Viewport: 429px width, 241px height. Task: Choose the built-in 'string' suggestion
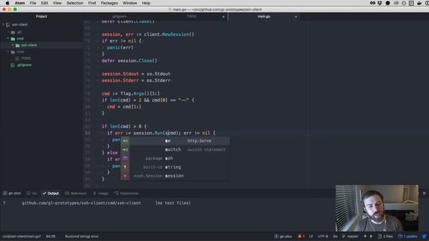[175, 167]
